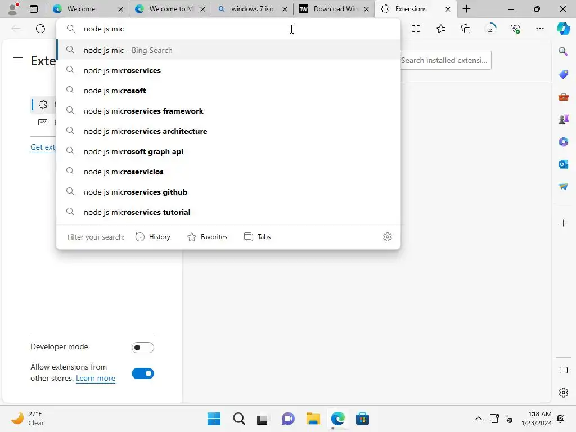Choose node js mic Bing Search suggestion
The width and height of the screenshot is (576, 432).
click(x=228, y=50)
